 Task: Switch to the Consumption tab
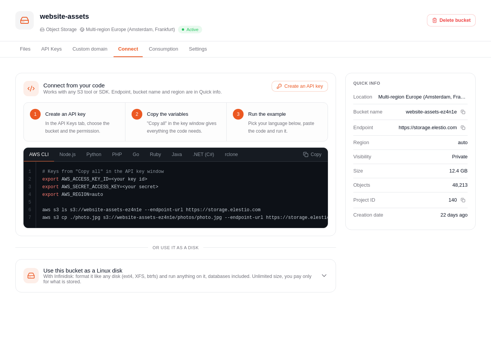click(163, 49)
